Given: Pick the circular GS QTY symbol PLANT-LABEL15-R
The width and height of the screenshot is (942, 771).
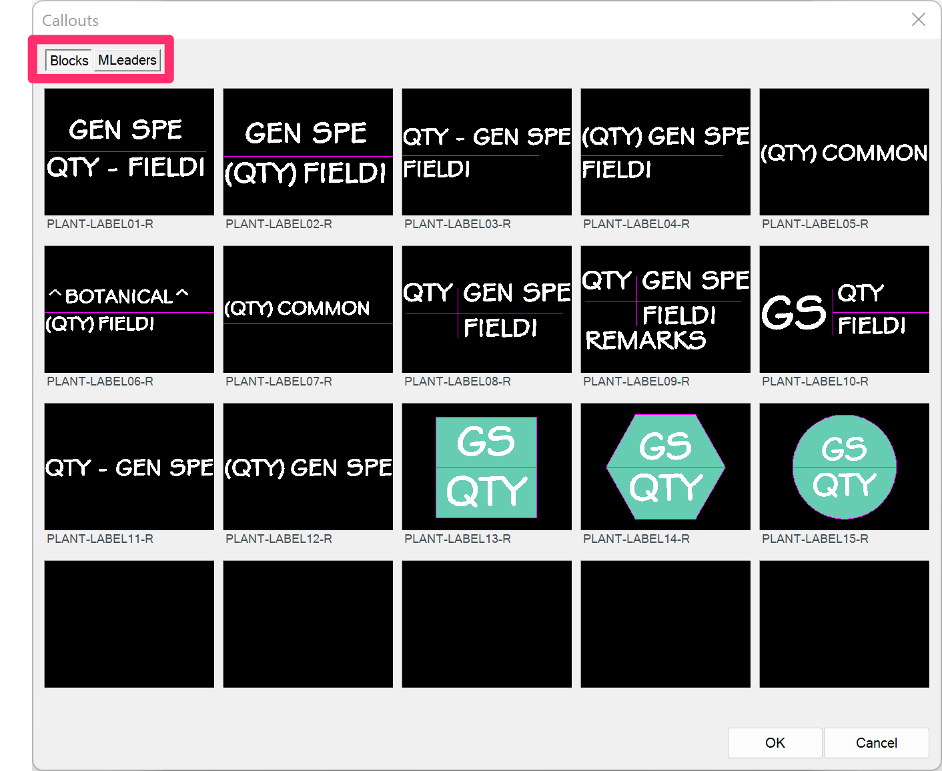Looking at the screenshot, I should click(844, 466).
